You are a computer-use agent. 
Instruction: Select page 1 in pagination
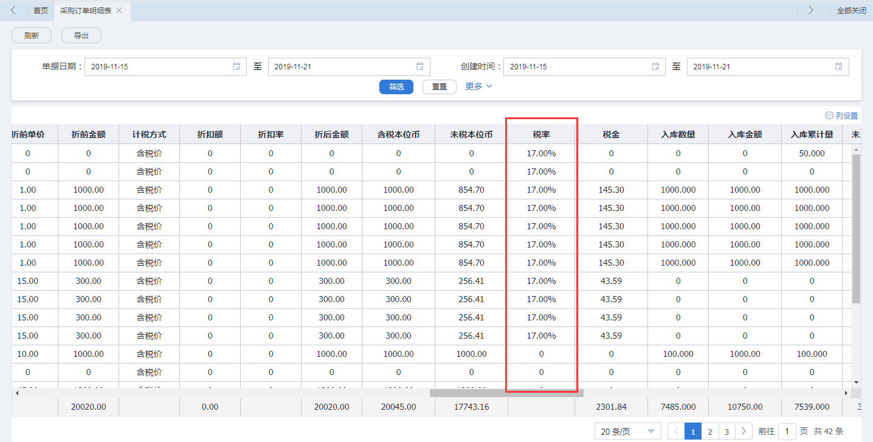pos(692,431)
